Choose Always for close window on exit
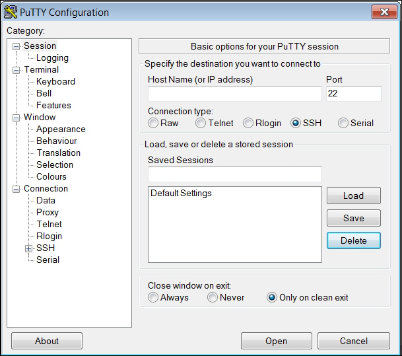This screenshot has width=402, height=356. click(x=153, y=297)
